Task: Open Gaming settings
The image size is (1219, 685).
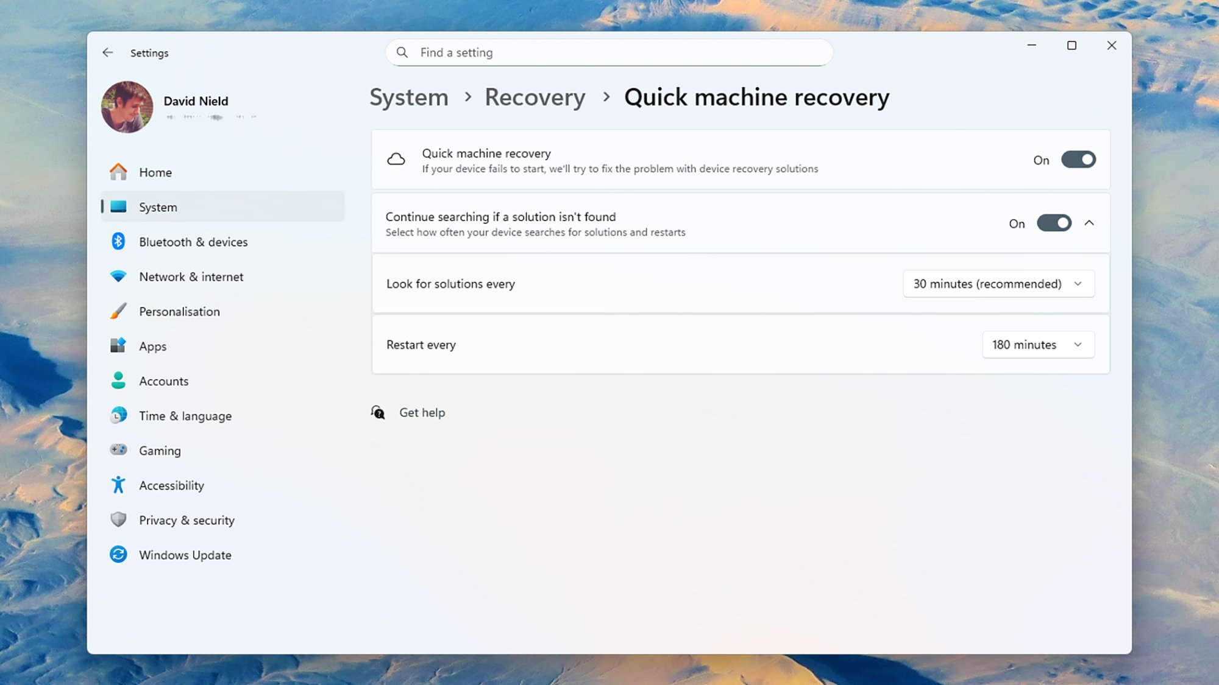Action: 223,450
